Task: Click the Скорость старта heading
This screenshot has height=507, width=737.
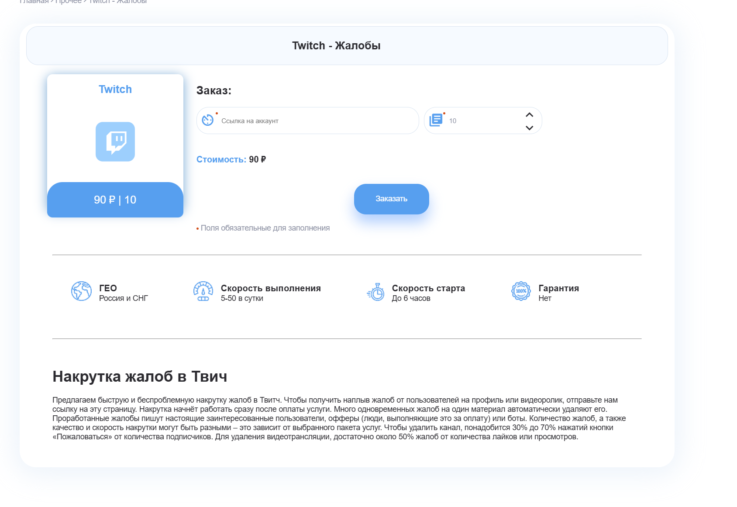Action: pos(429,288)
